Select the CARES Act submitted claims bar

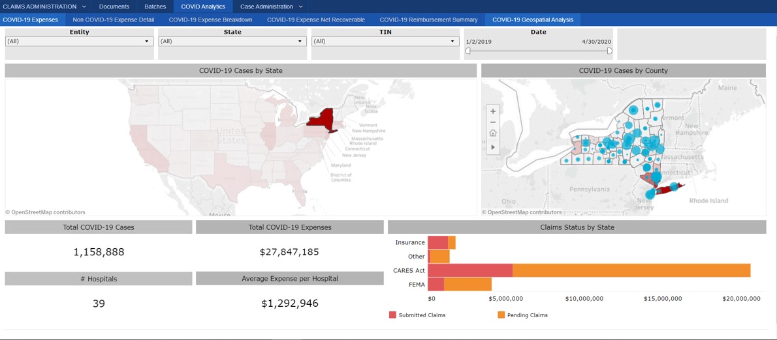[x=470, y=270]
